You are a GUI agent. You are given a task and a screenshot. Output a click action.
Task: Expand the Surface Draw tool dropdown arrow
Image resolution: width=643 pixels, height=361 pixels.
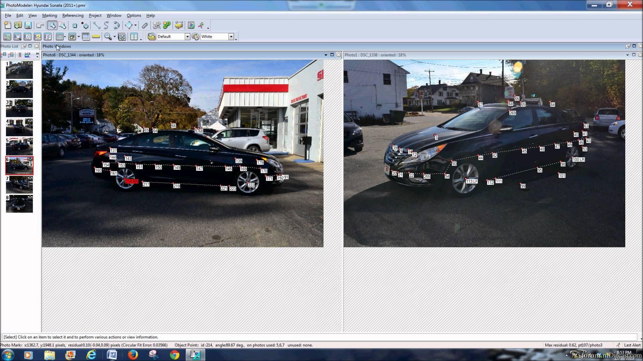[135, 25]
